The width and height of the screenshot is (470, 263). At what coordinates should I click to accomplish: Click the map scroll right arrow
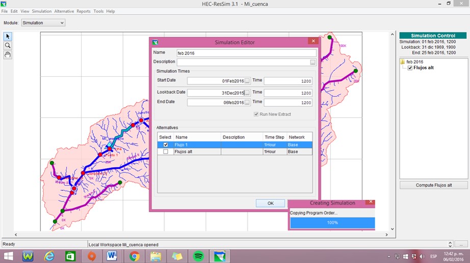[x=386, y=235]
